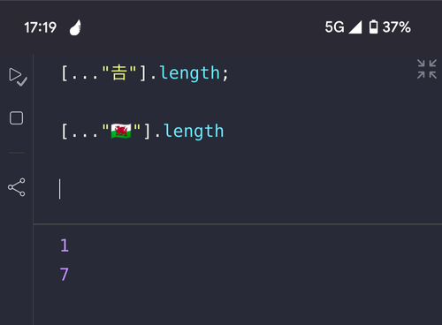Viewport: 442px width, 325px height.
Task: Tap the 5G network indicator
Action: (x=334, y=27)
